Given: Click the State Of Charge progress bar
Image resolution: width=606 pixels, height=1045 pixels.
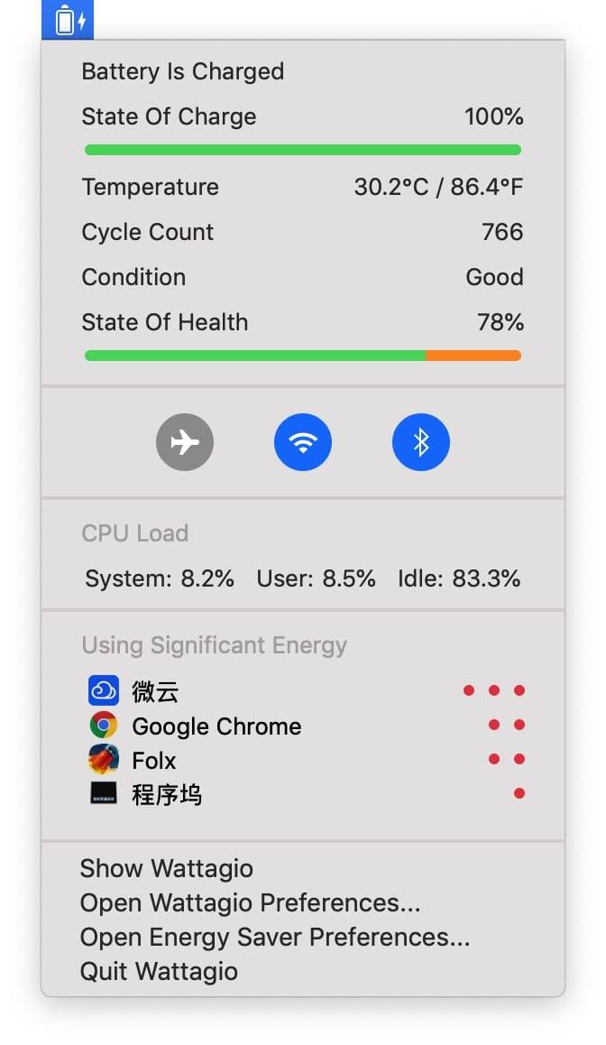Looking at the screenshot, I should point(303,150).
